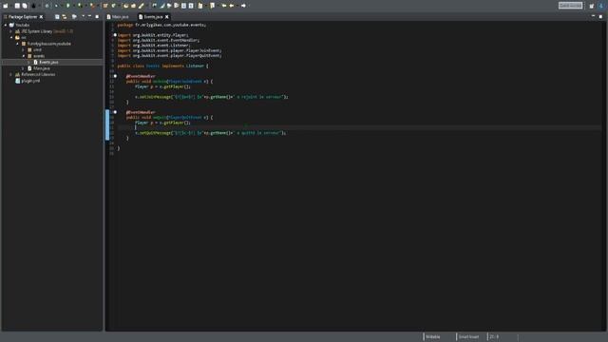Toggle the breadcrumb toolbar icon
This screenshot has width=608, height=342.
(154, 6)
